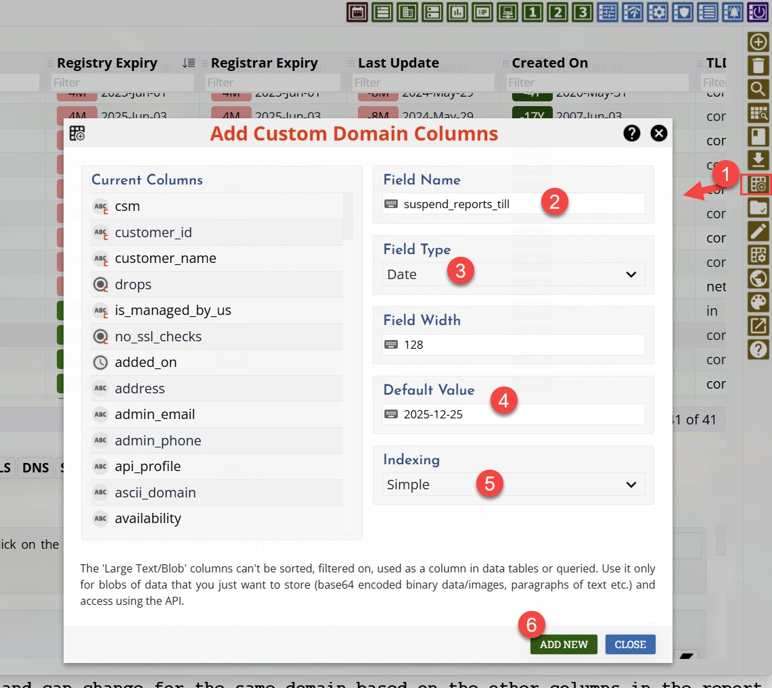Click the purple power icon in top toolbar
The image size is (772, 688).
758,12
